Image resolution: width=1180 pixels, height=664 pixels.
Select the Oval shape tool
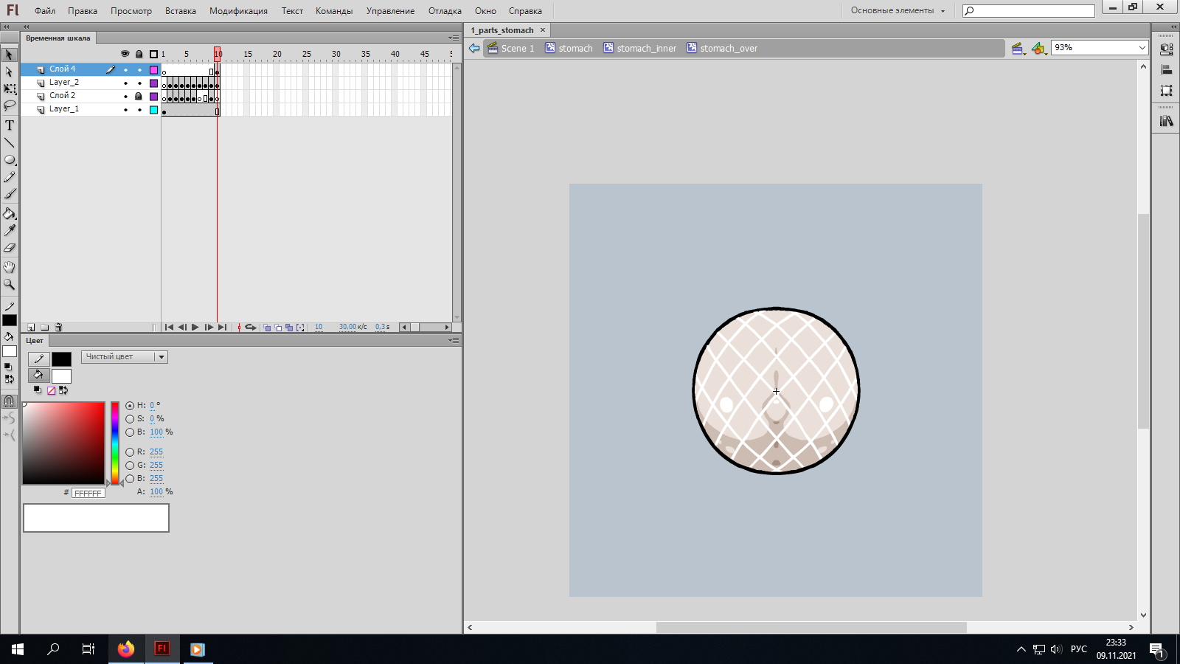(10, 159)
